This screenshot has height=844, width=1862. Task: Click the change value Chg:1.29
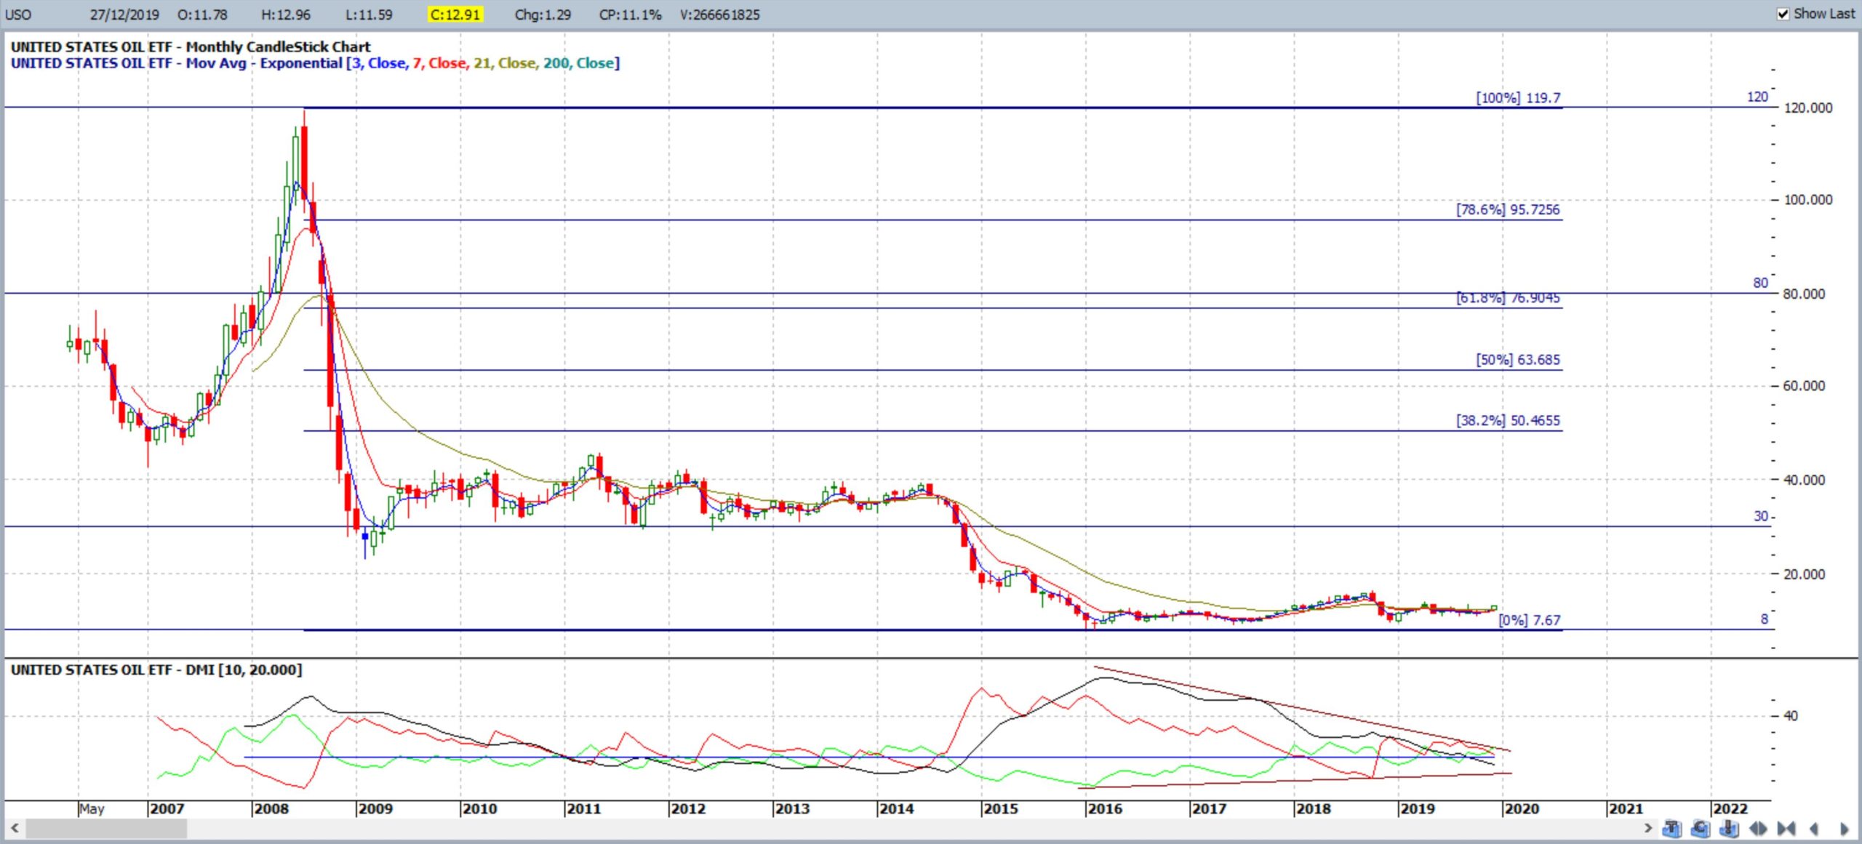tap(543, 15)
